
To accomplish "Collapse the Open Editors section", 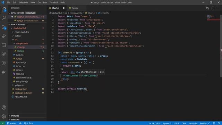I will point(9,13).
